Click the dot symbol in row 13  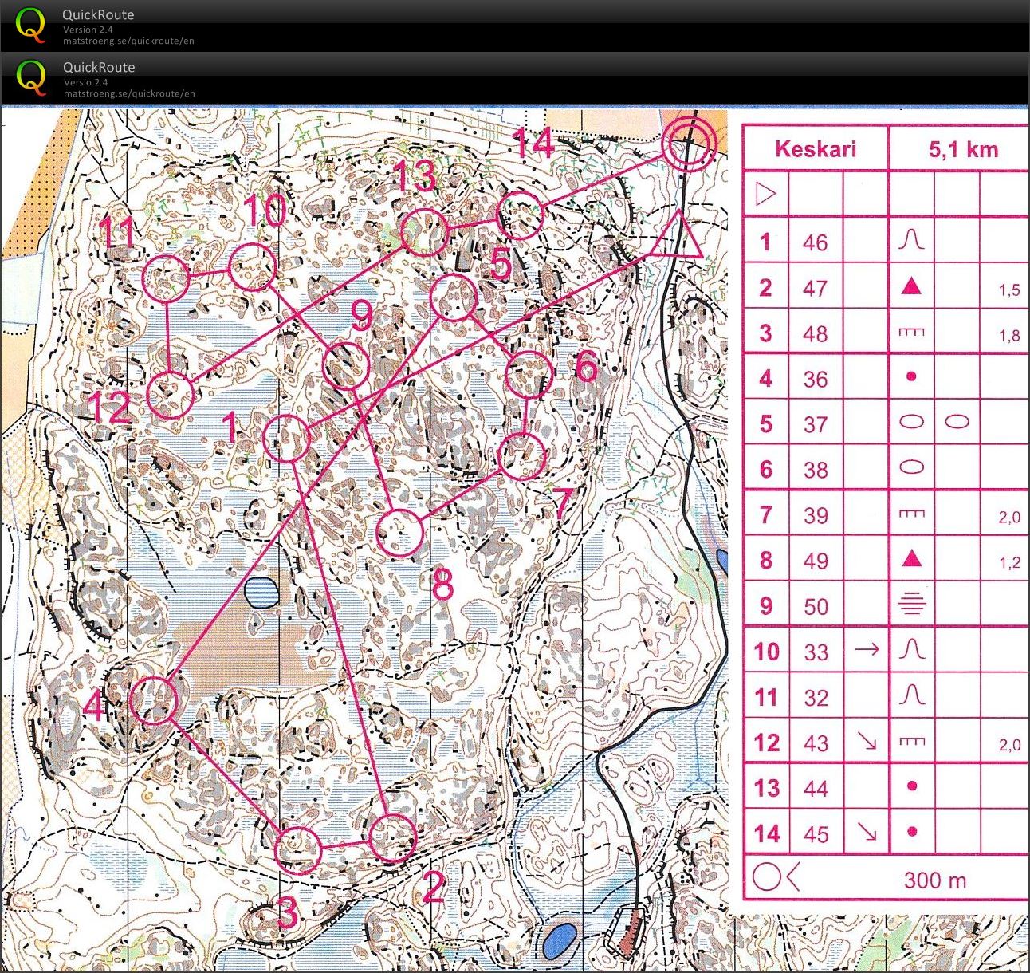coord(911,786)
